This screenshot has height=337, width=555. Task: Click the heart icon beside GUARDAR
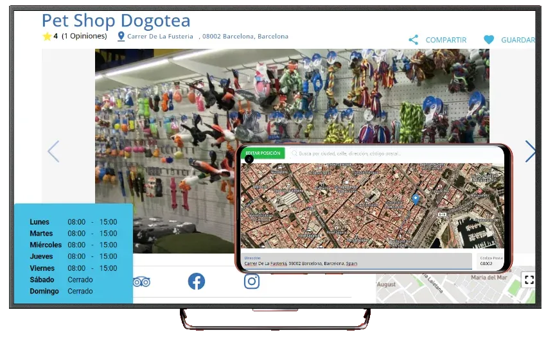click(x=489, y=40)
